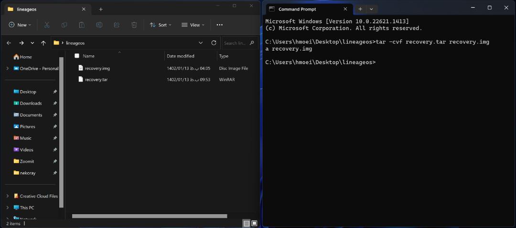This screenshot has width=516, height=228.
Task: Open the Command Prompt tab profile dropdown
Action: click(x=371, y=9)
